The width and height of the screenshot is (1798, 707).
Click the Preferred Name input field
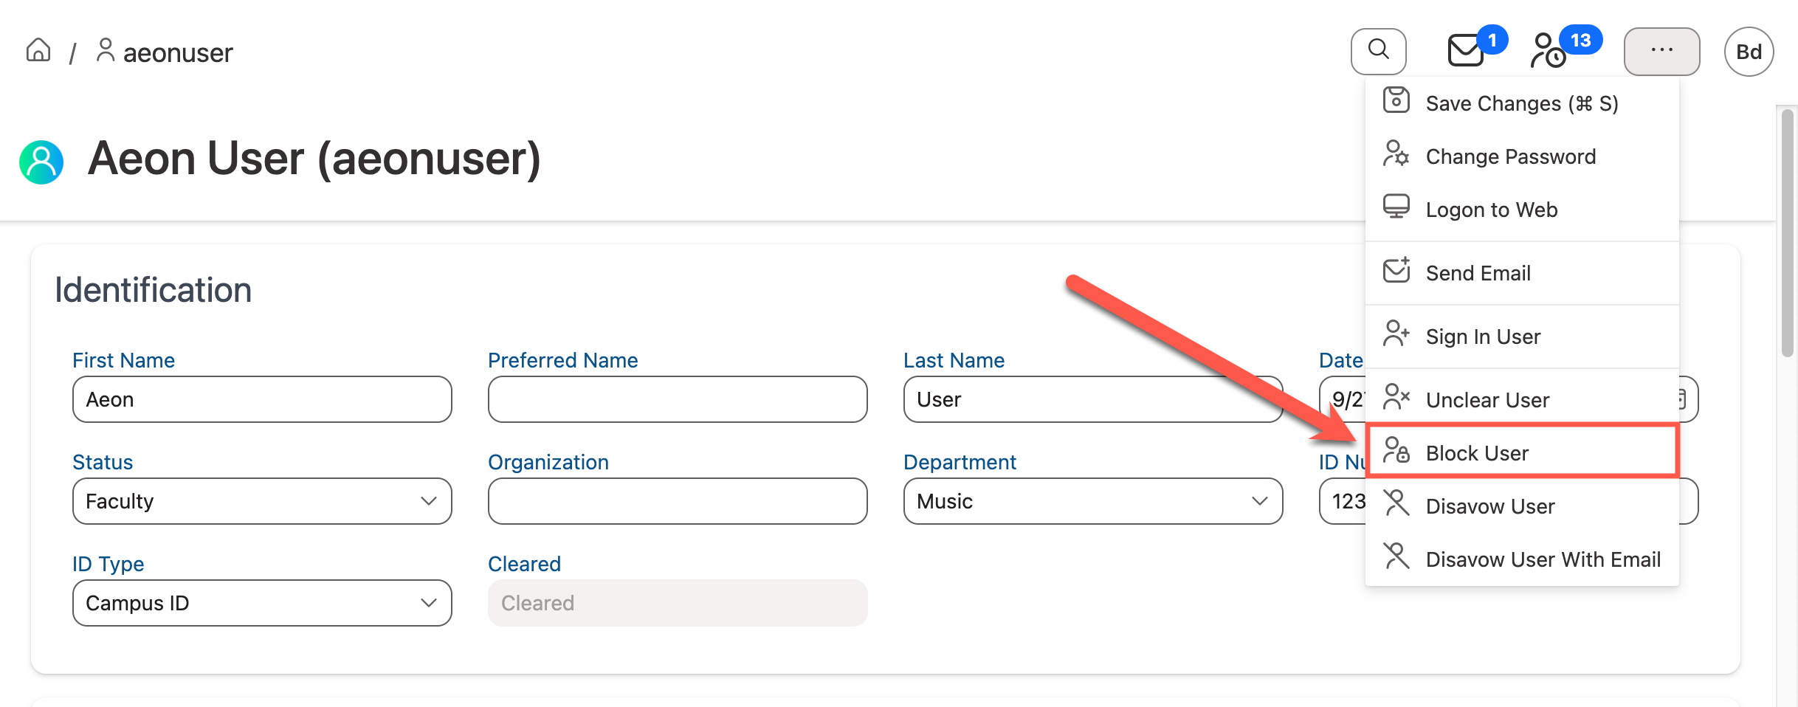point(677,399)
